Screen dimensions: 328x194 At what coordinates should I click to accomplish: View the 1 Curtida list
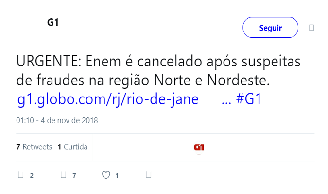(x=72, y=147)
